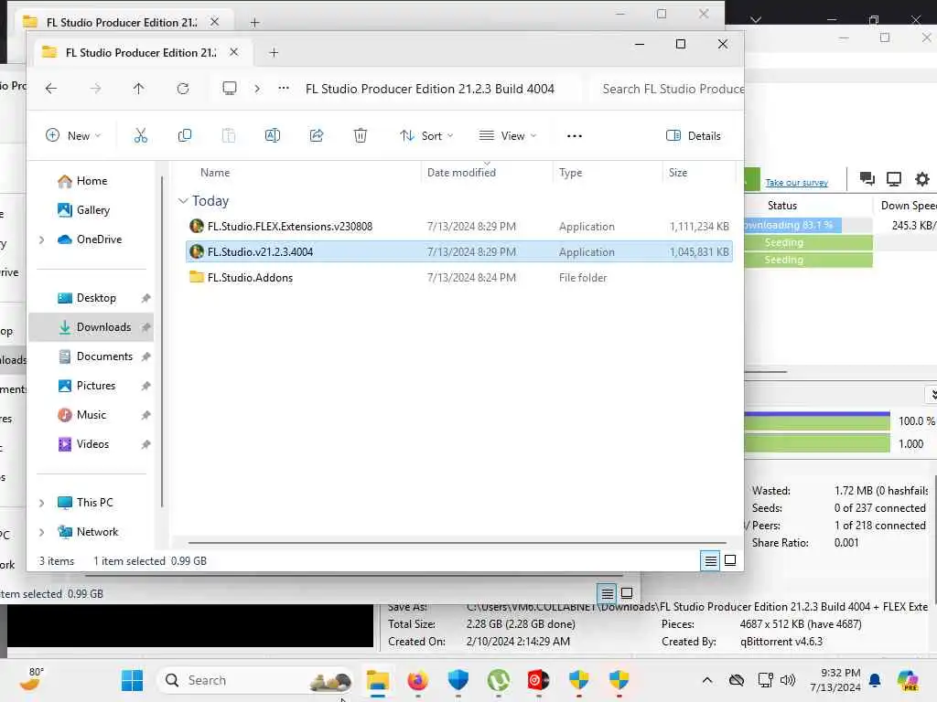Click the Rename icon in toolbar
This screenshot has height=702, width=937.
(x=273, y=135)
